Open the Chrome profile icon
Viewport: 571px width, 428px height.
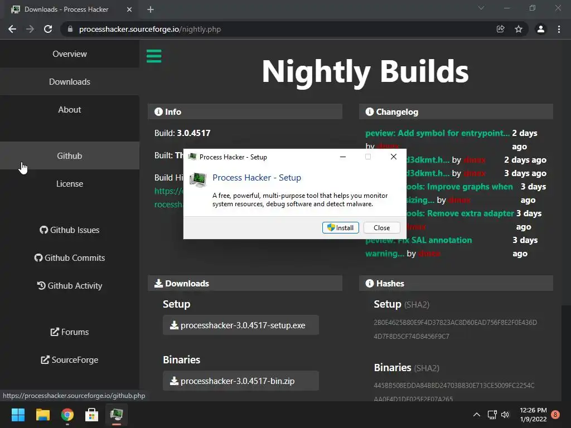click(x=541, y=29)
